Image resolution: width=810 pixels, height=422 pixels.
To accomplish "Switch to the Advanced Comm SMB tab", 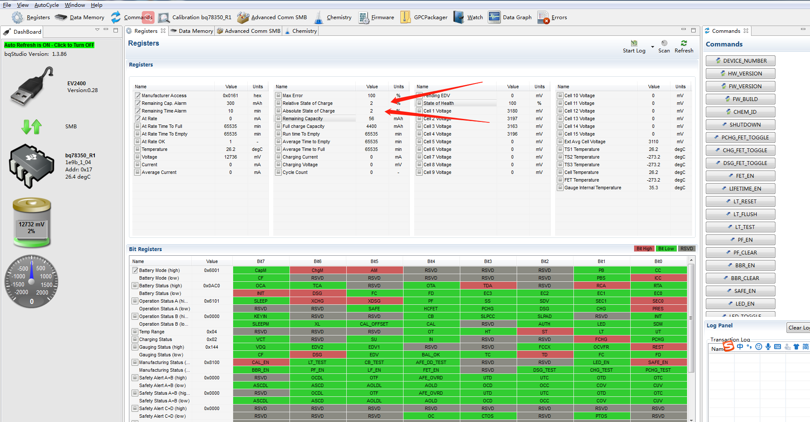I will tap(249, 31).
